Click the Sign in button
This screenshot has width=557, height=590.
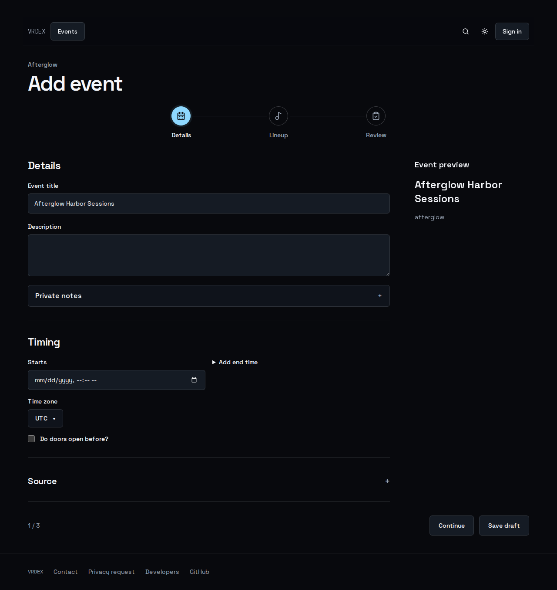[x=512, y=31]
